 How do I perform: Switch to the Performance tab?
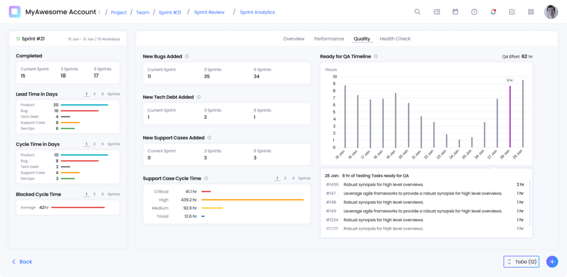coord(329,39)
